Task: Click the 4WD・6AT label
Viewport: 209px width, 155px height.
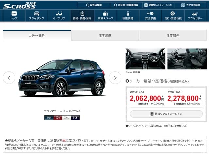Action: click(175, 92)
